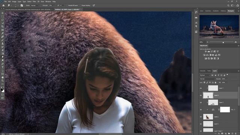Toggle visibility of Layer 4
The width and height of the screenshot is (240, 135).
(x=201, y=124)
